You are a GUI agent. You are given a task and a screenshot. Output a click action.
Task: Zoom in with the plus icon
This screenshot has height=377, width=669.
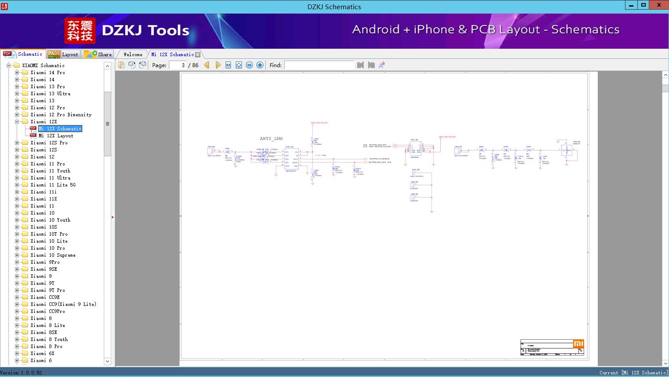(x=260, y=65)
